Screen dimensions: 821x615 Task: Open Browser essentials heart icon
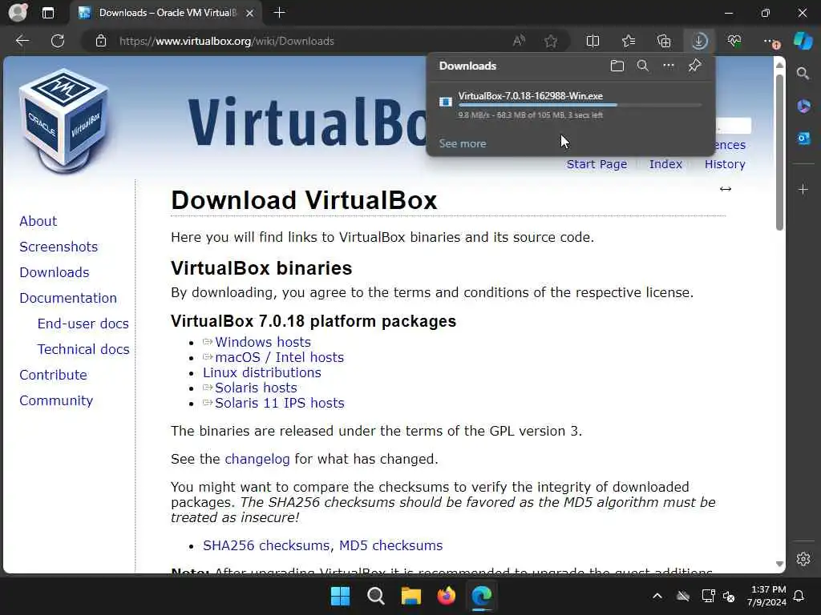[x=734, y=41]
